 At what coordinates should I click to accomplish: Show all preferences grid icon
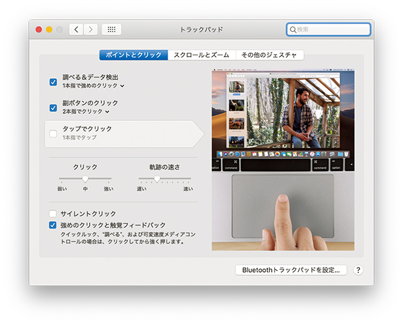click(x=112, y=29)
